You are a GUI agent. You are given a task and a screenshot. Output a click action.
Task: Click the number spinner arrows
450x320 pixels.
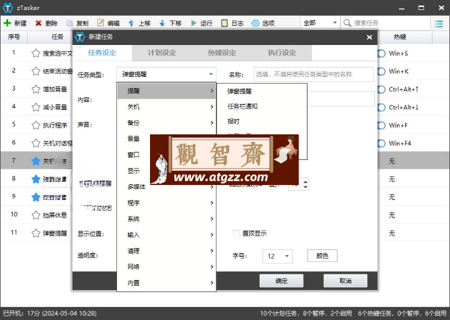[306, 184]
